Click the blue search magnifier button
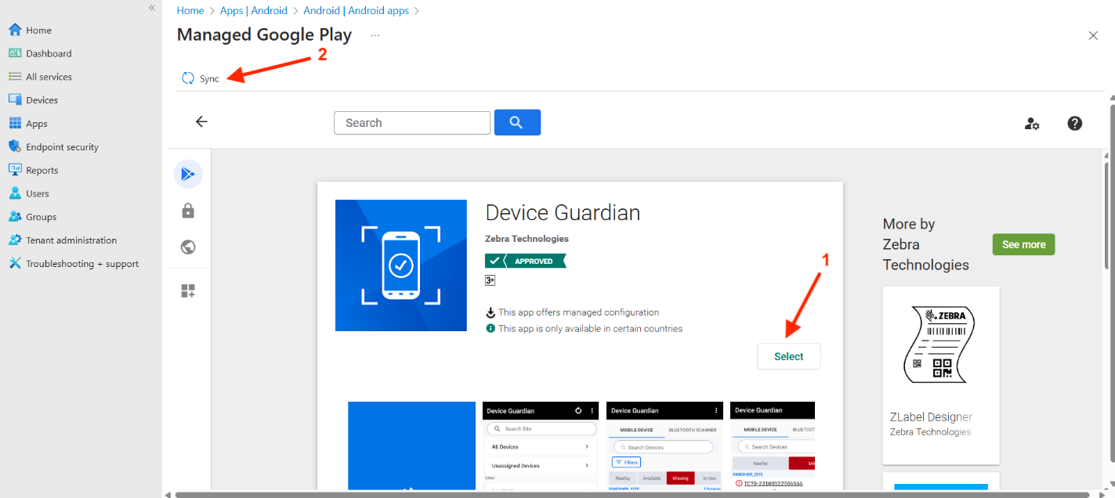This screenshot has width=1115, height=498. click(x=517, y=122)
